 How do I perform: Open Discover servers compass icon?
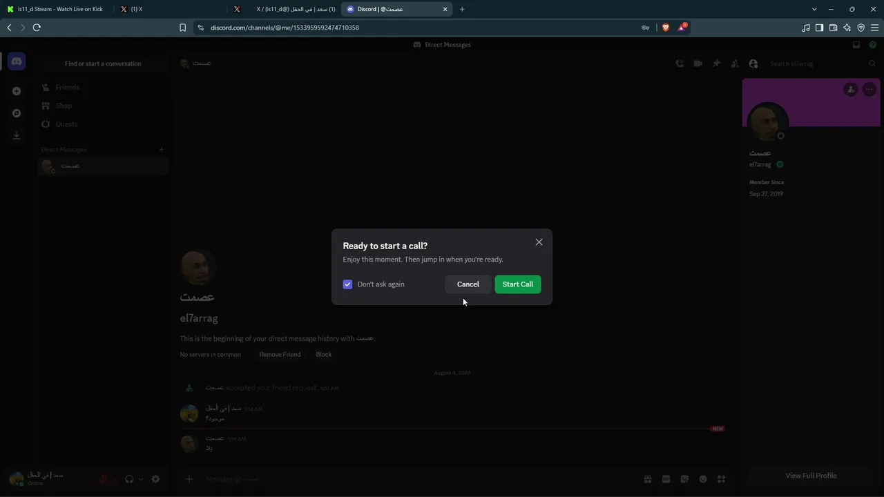click(x=17, y=113)
